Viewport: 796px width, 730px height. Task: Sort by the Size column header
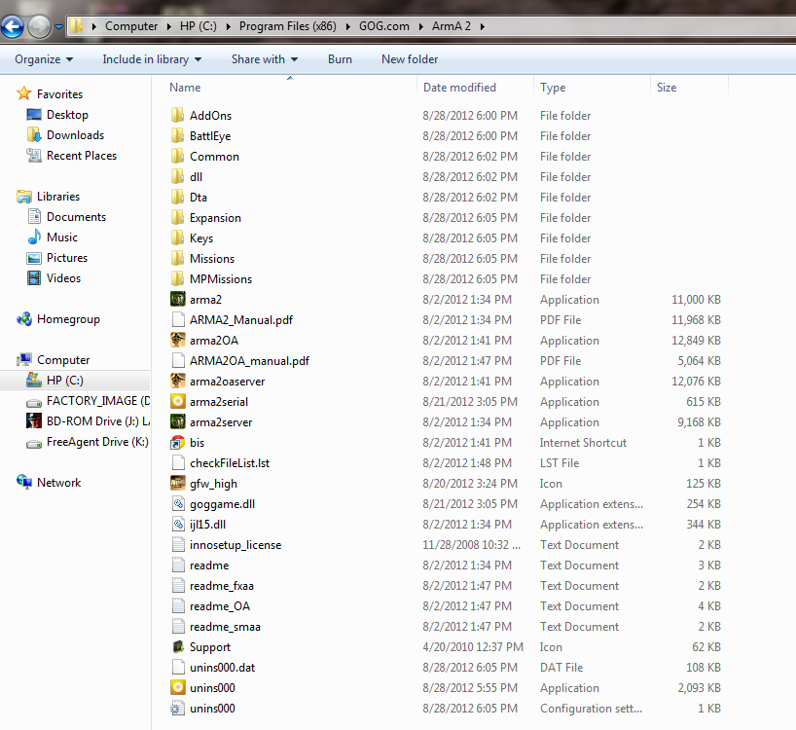pyautogui.click(x=667, y=88)
